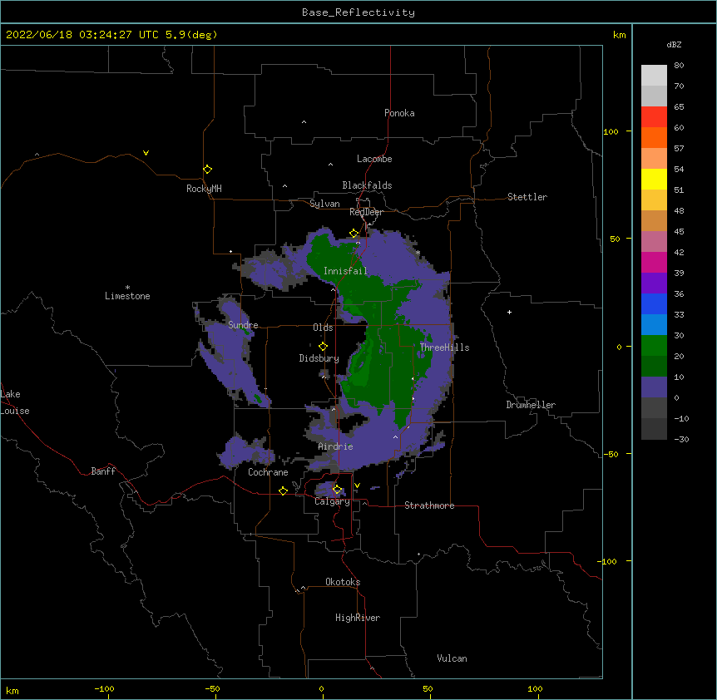Click the km label in the top-right corner
The width and height of the screenshot is (717, 700).
619,35
